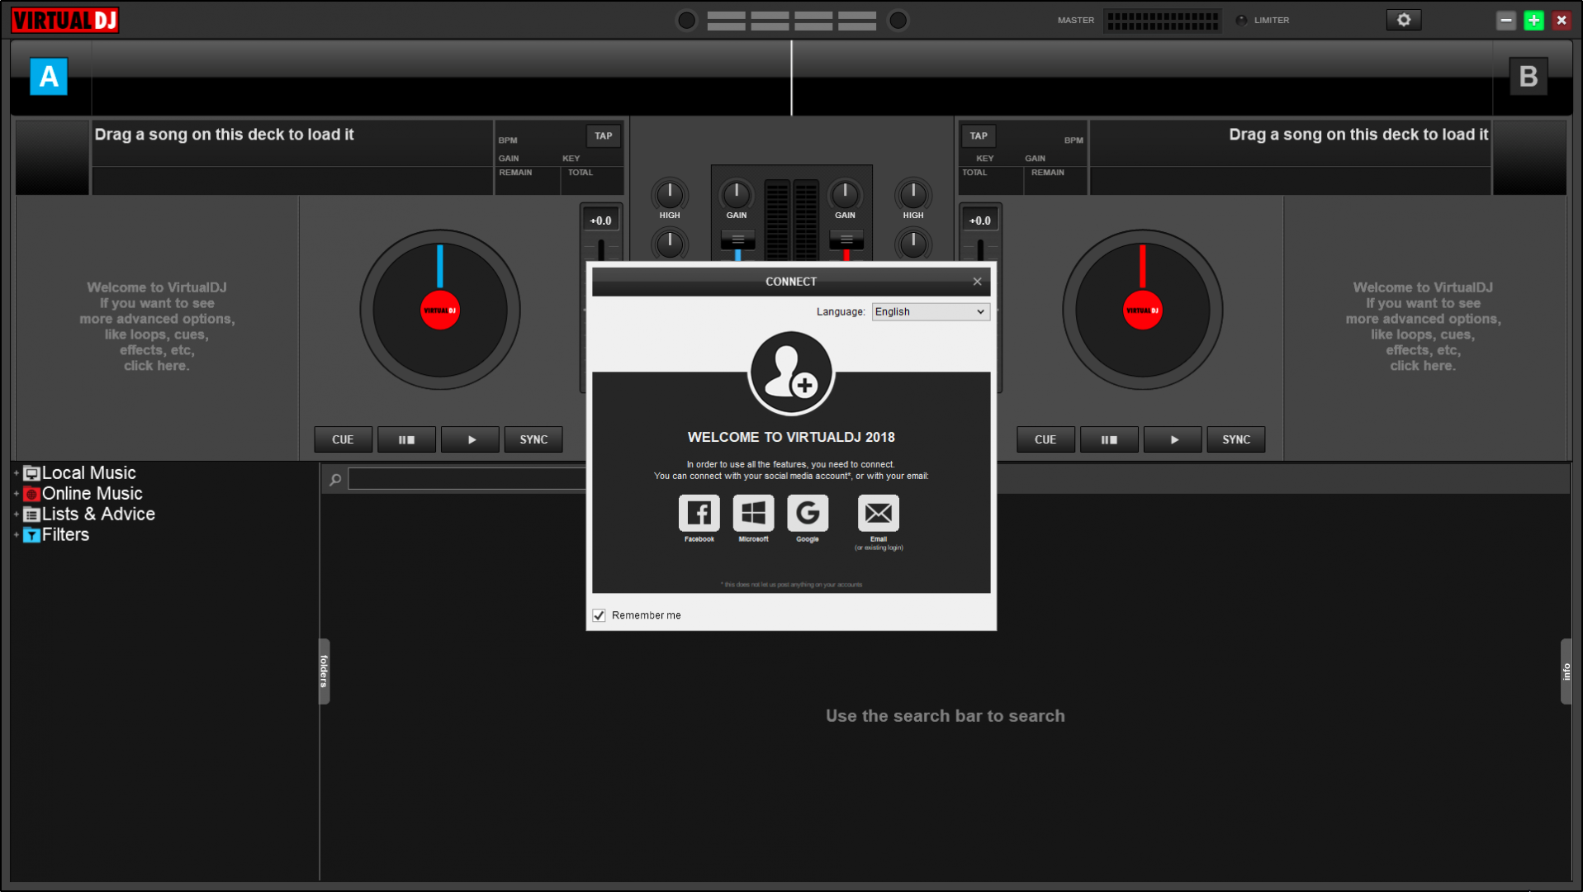Click Lists & Advice icon
The width and height of the screenshot is (1583, 892).
(x=32, y=515)
